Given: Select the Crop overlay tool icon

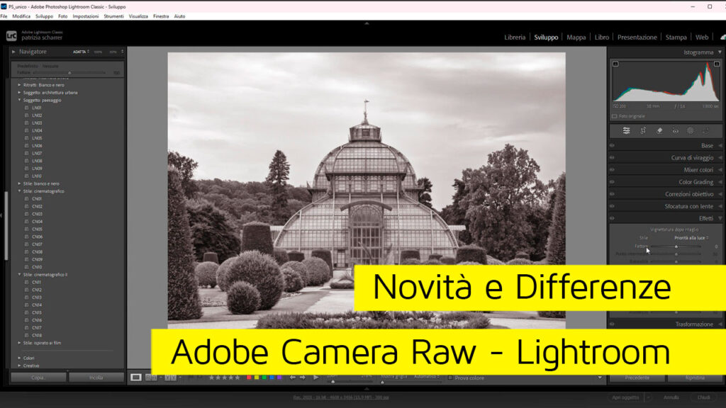Looking at the screenshot, I should (x=643, y=131).
